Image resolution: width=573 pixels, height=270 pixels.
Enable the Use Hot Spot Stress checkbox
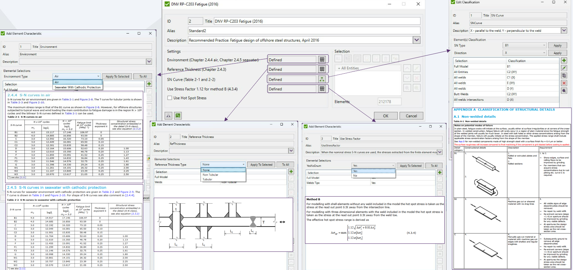[x=169, y=98]
